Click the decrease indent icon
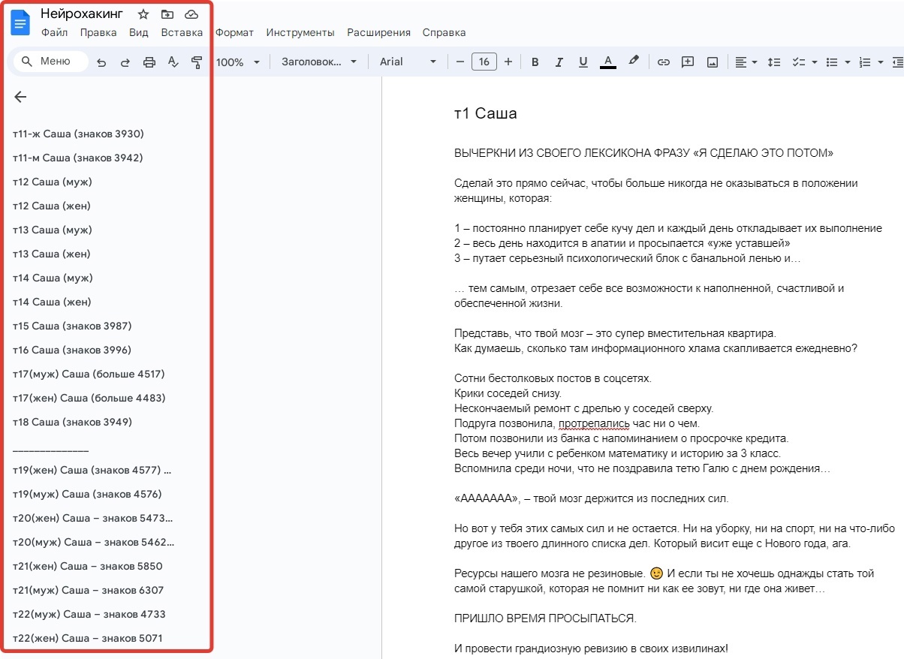904x659 pixels. coord(898,62)
